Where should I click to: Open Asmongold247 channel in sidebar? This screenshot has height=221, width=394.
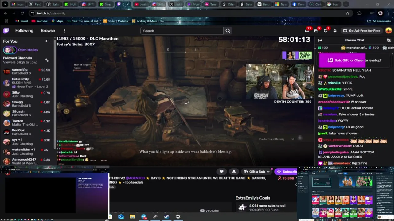pos(27,161)
